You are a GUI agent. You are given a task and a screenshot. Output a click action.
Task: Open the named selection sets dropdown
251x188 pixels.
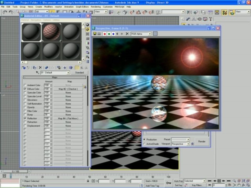[173, 12]
